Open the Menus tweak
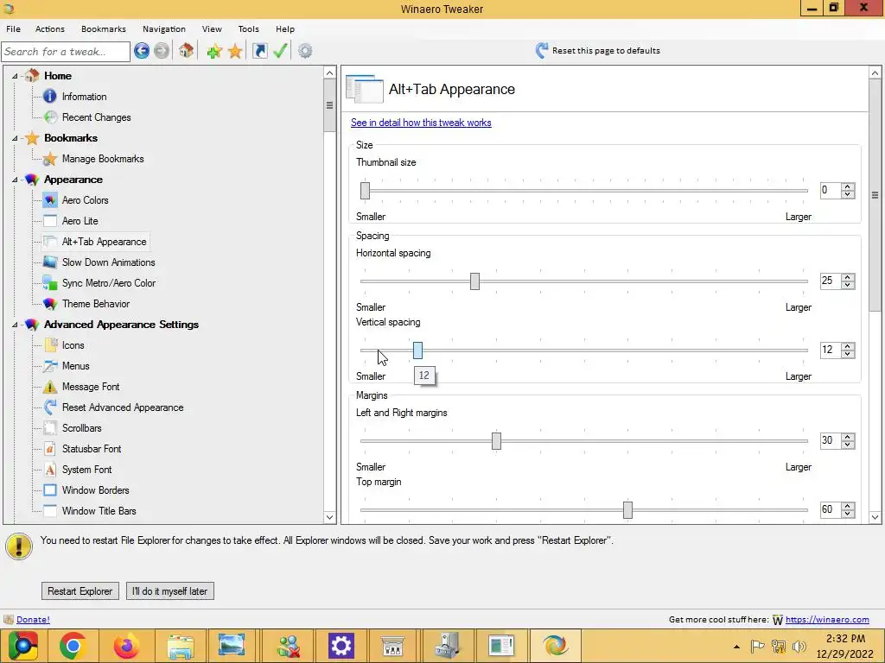This screenshot has height=663, width=885. coord(76,366)
